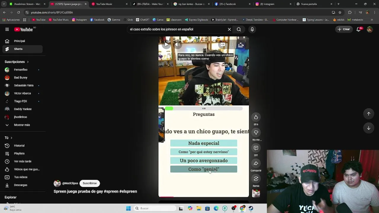This screenshot has width=379, height=213.
Task: Bookmark this page with the star
Action: 340,12
